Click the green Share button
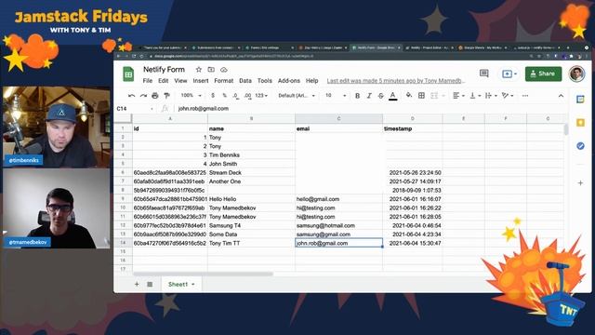 click(x=543, y=74)
